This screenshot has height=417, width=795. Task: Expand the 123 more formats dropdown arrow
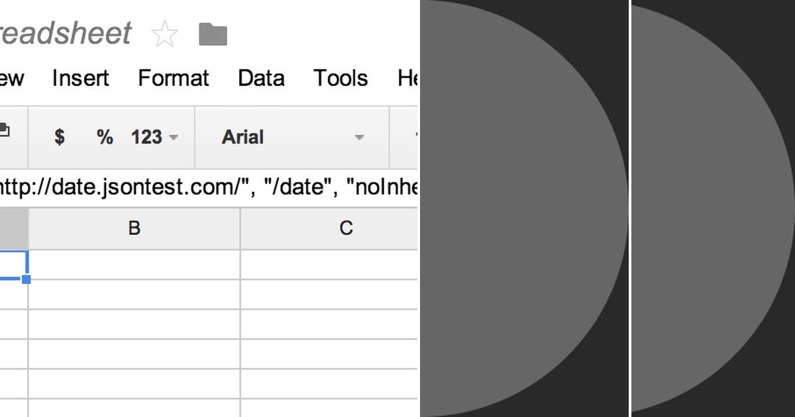click(x=174, y=138)
